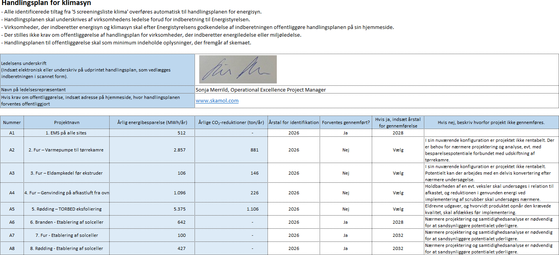The height and width of the screenshot is (255, 559).
Task: Select energy savings value 1.096
Action: tap(152, 193)
